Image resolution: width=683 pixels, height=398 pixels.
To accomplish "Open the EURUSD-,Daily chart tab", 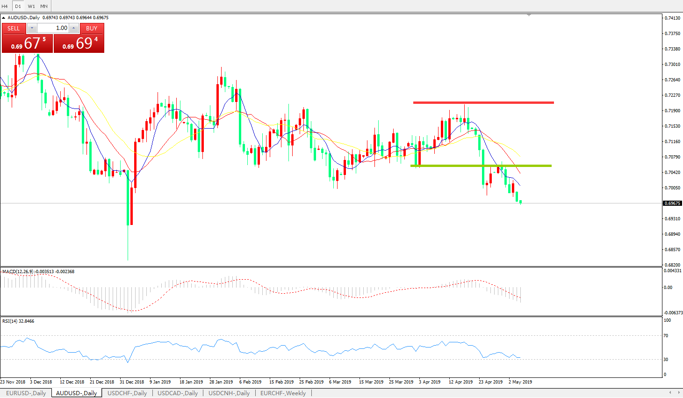I will [26, 393].
